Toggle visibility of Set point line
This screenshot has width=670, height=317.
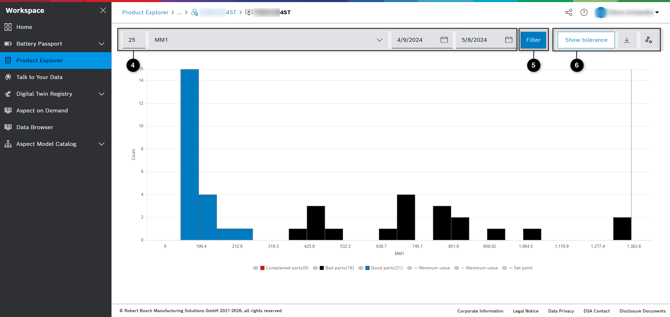pos(504,268)
